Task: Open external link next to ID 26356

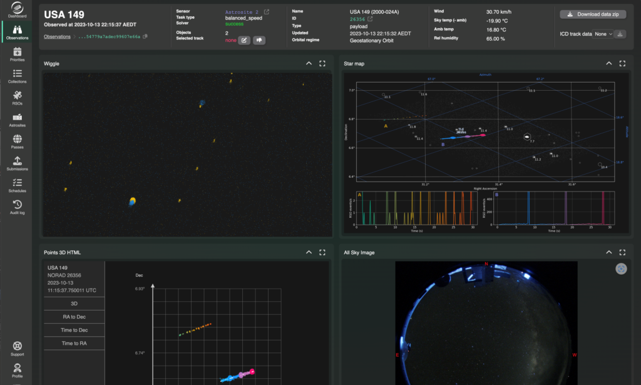Action: [370, 19]
